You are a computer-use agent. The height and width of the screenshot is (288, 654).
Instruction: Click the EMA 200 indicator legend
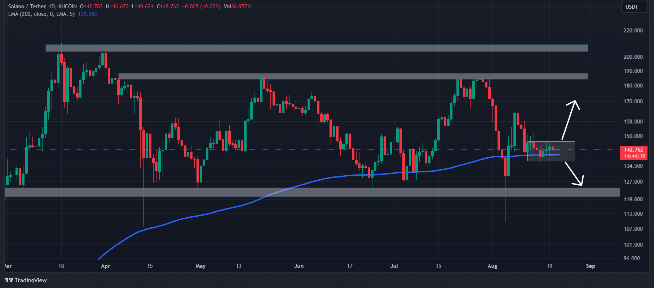pyautogui.click(x=41, y=14)
